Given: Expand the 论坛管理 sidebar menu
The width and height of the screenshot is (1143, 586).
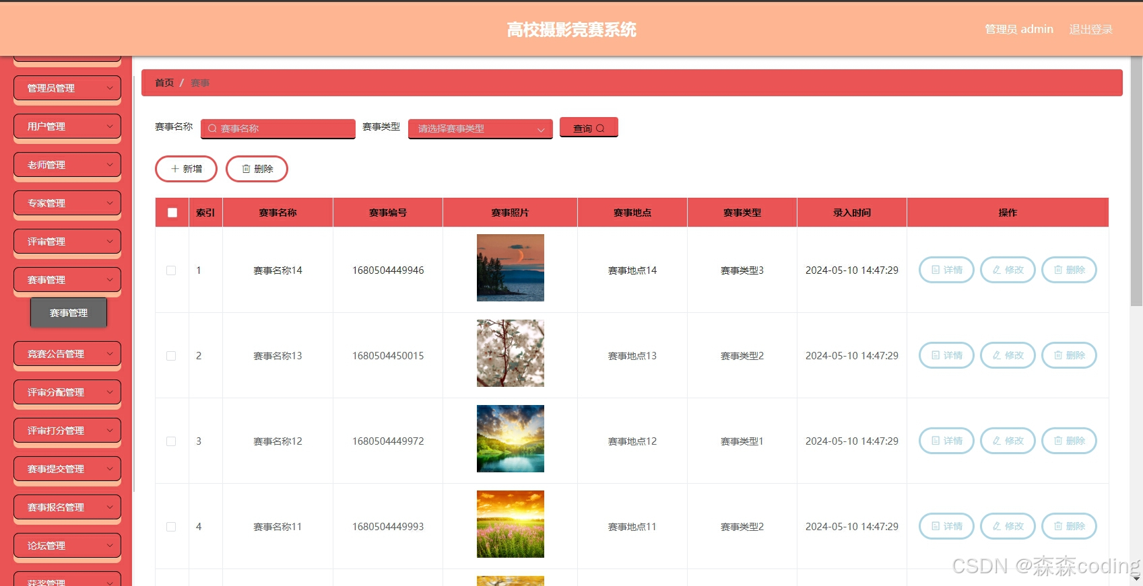Looking at the screenshot, I should click(x=67, y=546).
